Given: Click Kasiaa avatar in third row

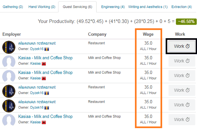Looking at the screenshot, I should (9, 76).
